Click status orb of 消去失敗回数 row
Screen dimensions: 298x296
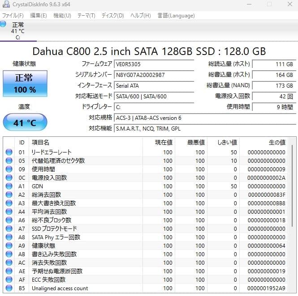tap(9, 262)
